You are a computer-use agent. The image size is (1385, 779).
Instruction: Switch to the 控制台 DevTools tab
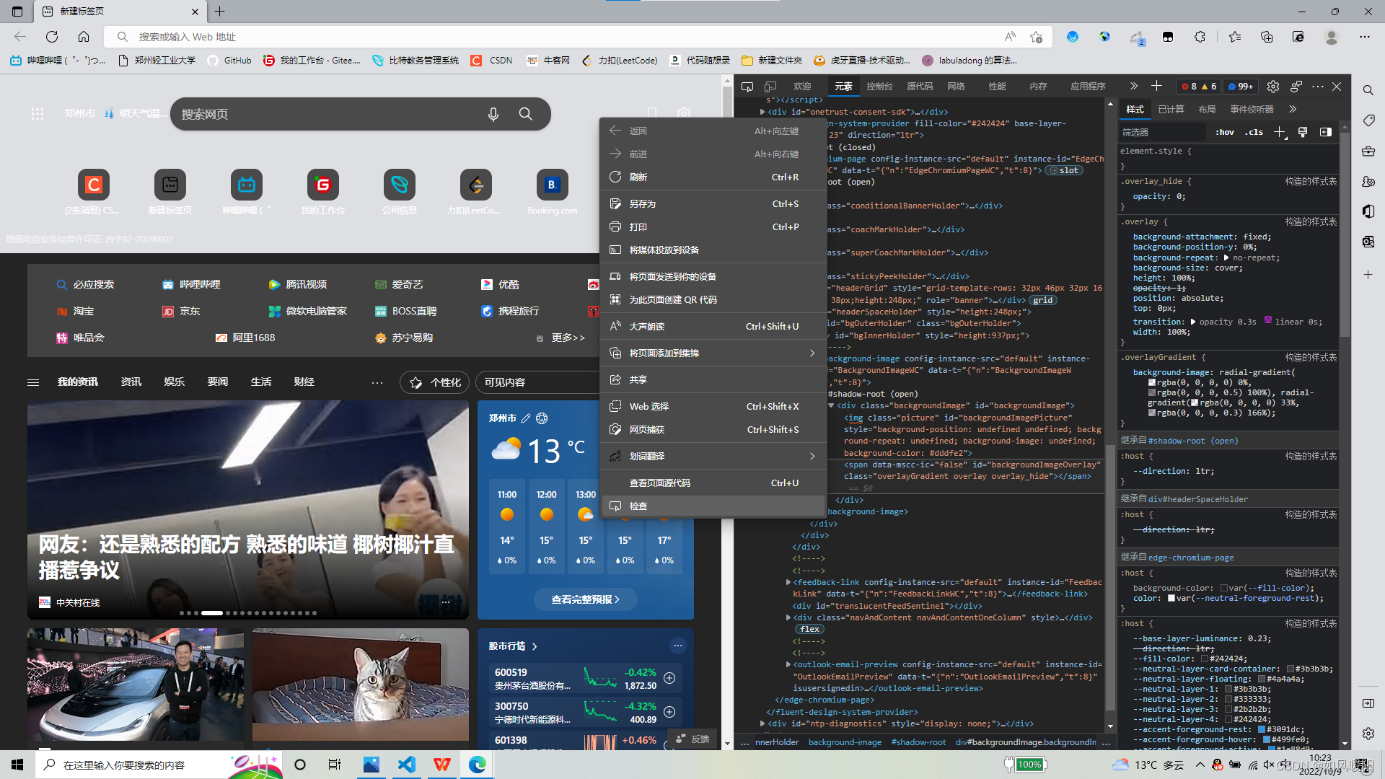point(879,87)
